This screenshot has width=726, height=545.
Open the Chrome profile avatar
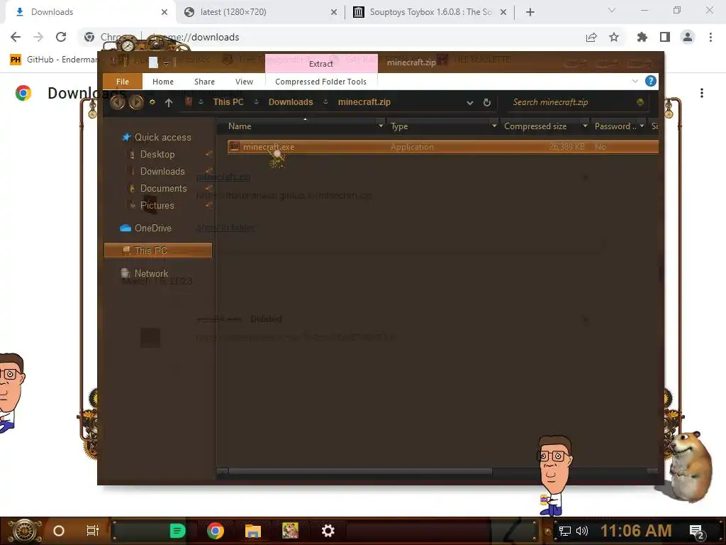(688, 37)
